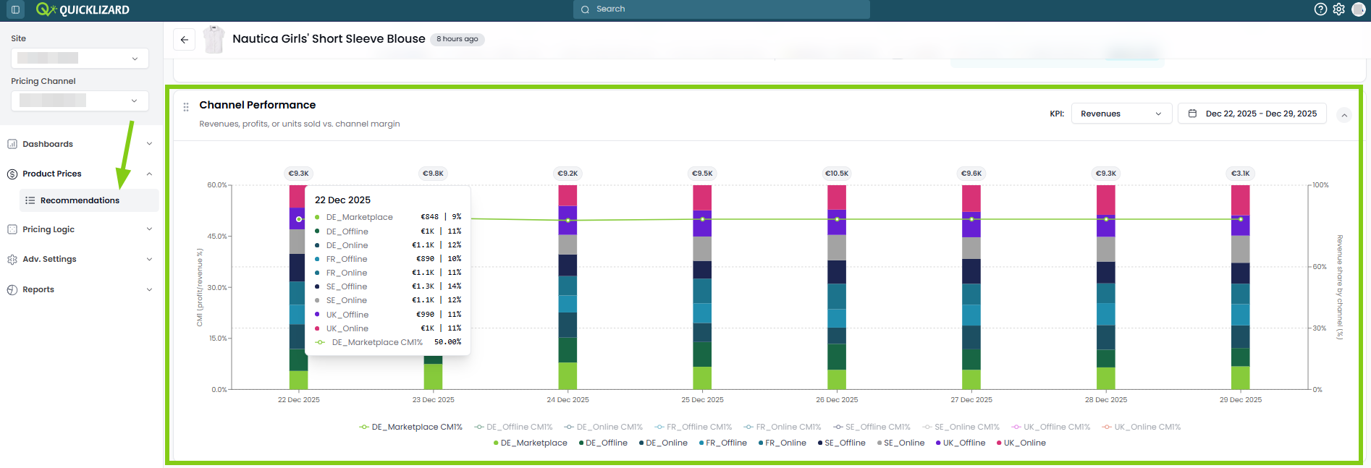Viewport: 1371px width, 468px height.
Task: Click the calendar icon in date range
Action: point(1192,114)
